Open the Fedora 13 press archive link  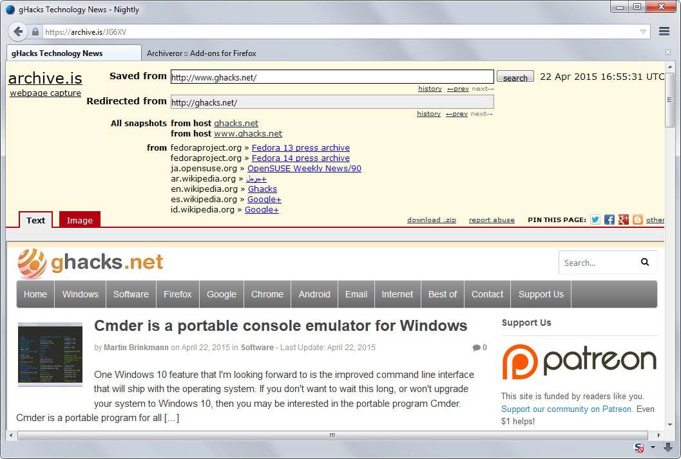click(x=300, y=148)
